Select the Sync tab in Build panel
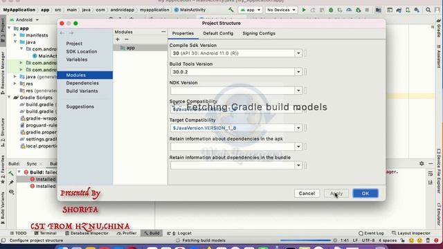443x249 pixels. coord(32,164)
